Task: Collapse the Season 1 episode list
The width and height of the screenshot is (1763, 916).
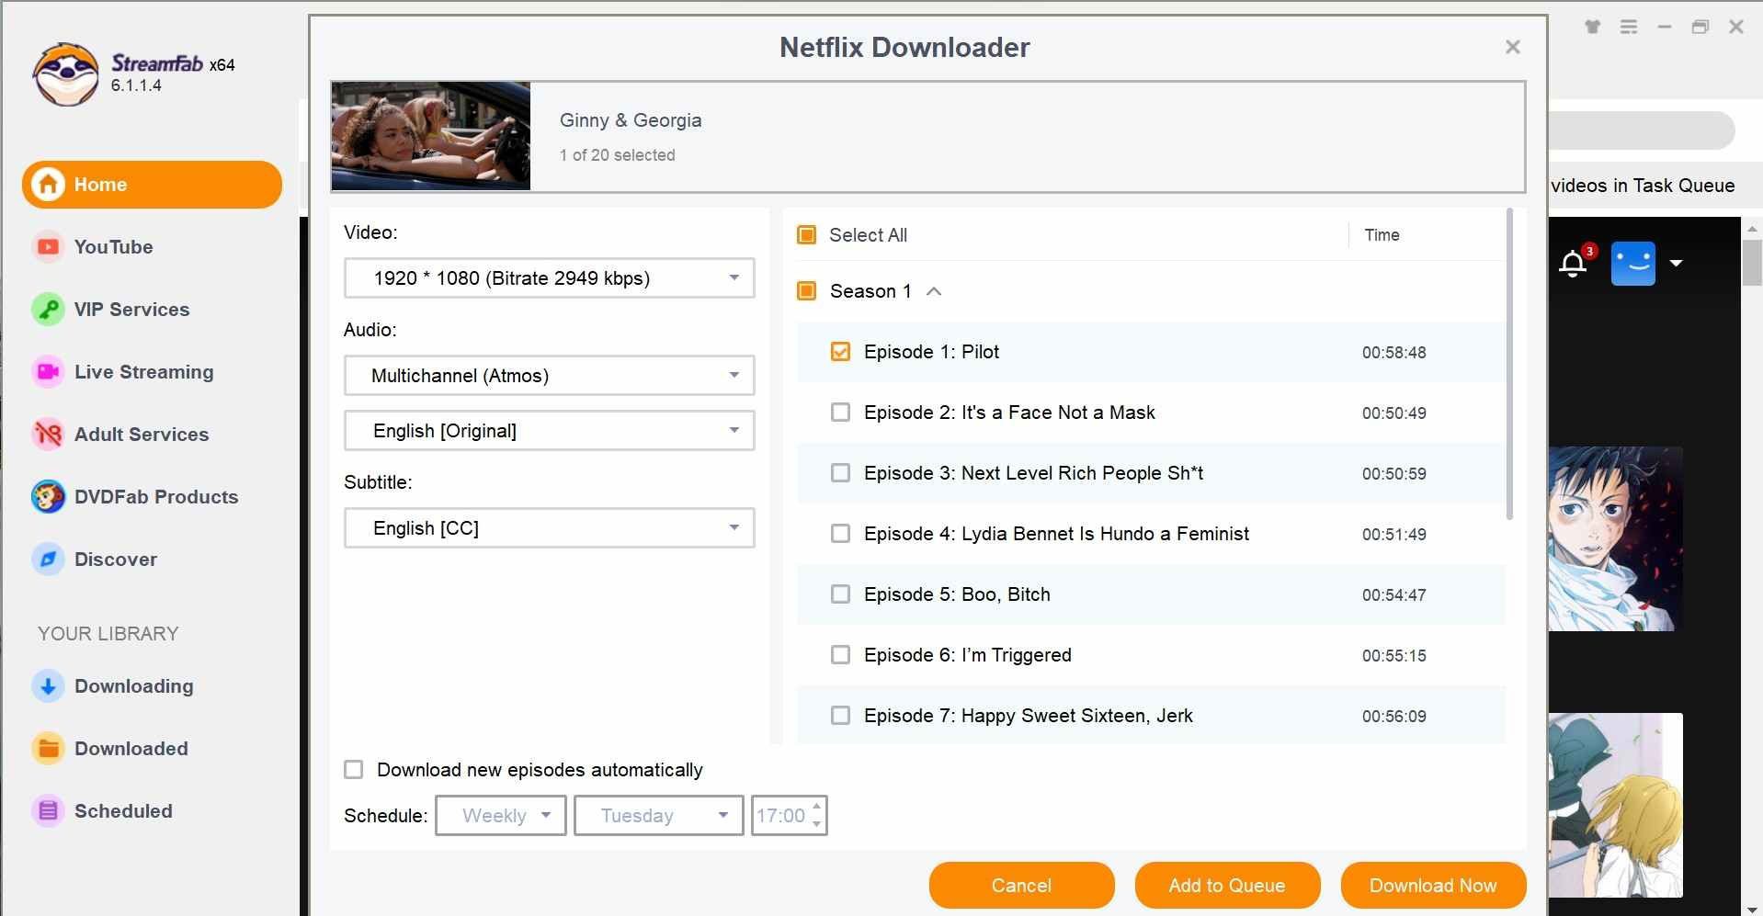Action: [934, 291]
